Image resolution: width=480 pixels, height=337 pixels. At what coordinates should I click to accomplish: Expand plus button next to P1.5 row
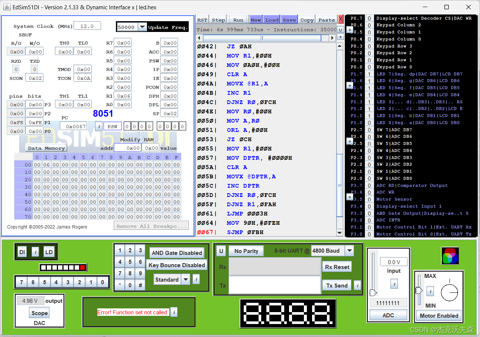click(350, 85)
